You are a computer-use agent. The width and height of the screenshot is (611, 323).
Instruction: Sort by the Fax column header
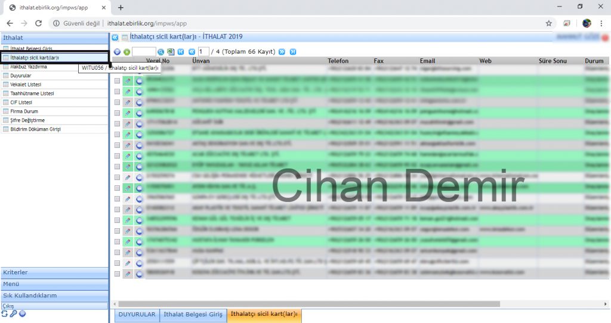(x=378, y=61)
